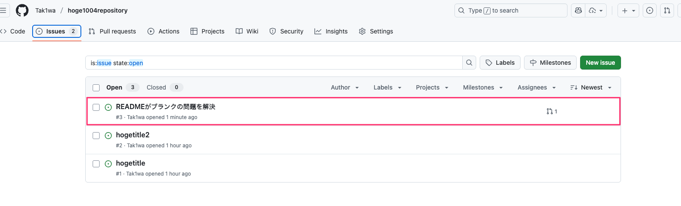Open the READMEがブランクの問題を解決 issue

pos(165,107)
